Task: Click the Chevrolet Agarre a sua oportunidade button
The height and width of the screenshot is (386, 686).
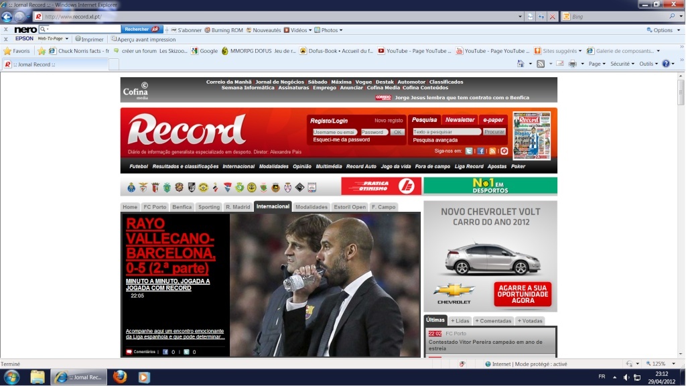Action: pyautogui.click(x=523, y=294)
